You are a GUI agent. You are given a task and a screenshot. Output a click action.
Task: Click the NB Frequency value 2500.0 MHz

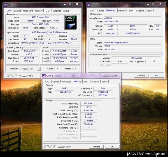(103, 95)
